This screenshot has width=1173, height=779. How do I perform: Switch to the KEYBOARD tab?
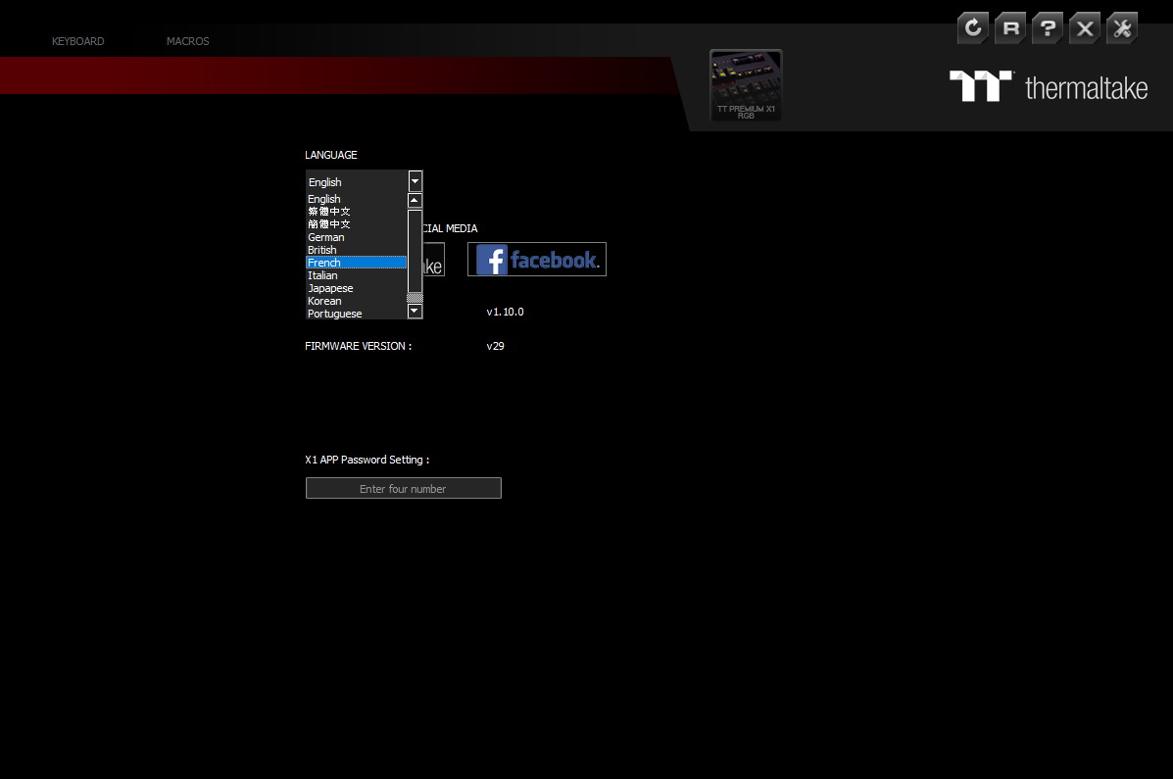coord(77,41)
